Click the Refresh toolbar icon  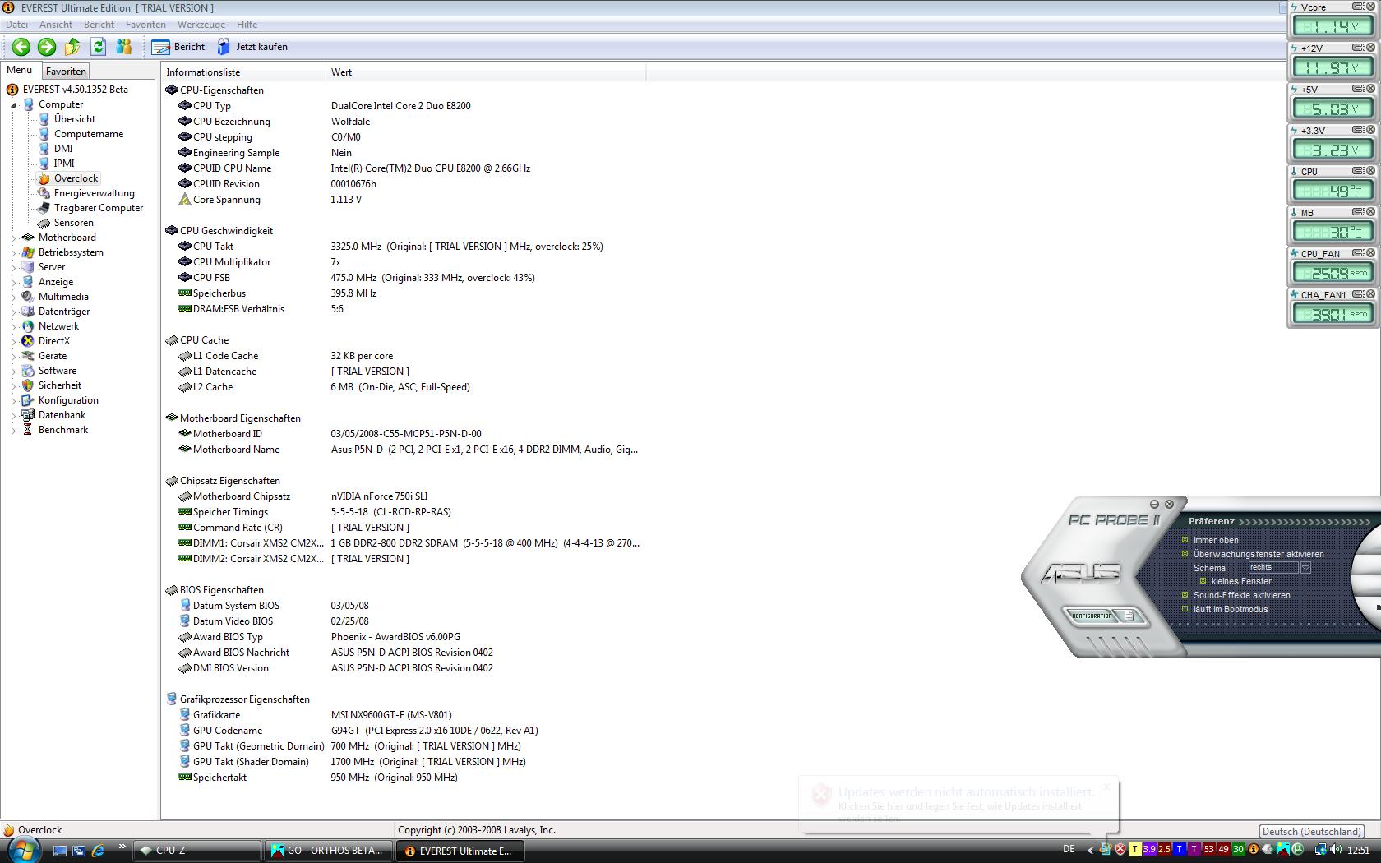coord(98,47)
